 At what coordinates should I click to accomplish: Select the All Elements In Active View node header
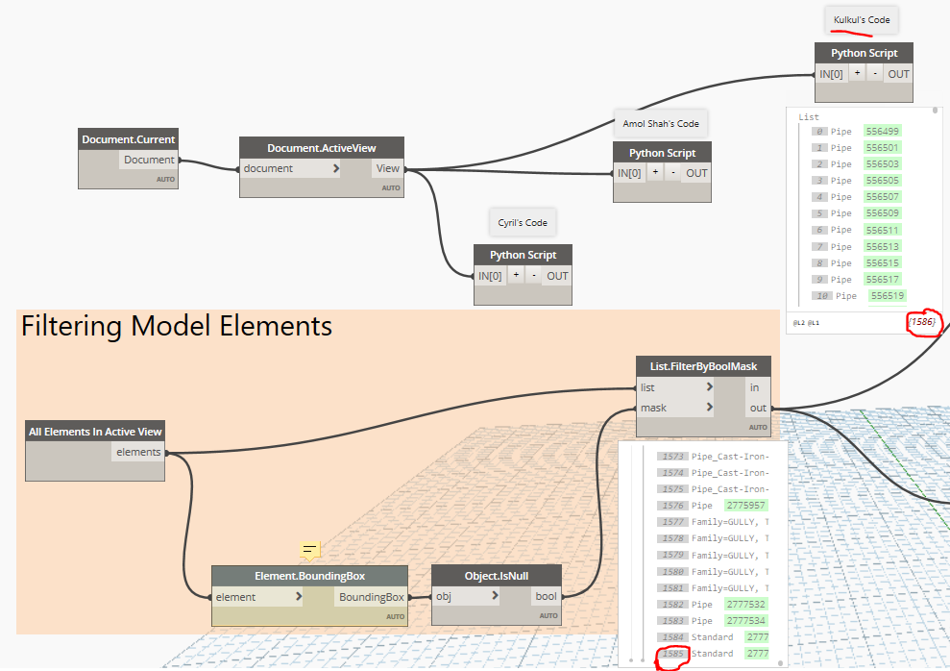pyautogui.click(x=95, y=432)
